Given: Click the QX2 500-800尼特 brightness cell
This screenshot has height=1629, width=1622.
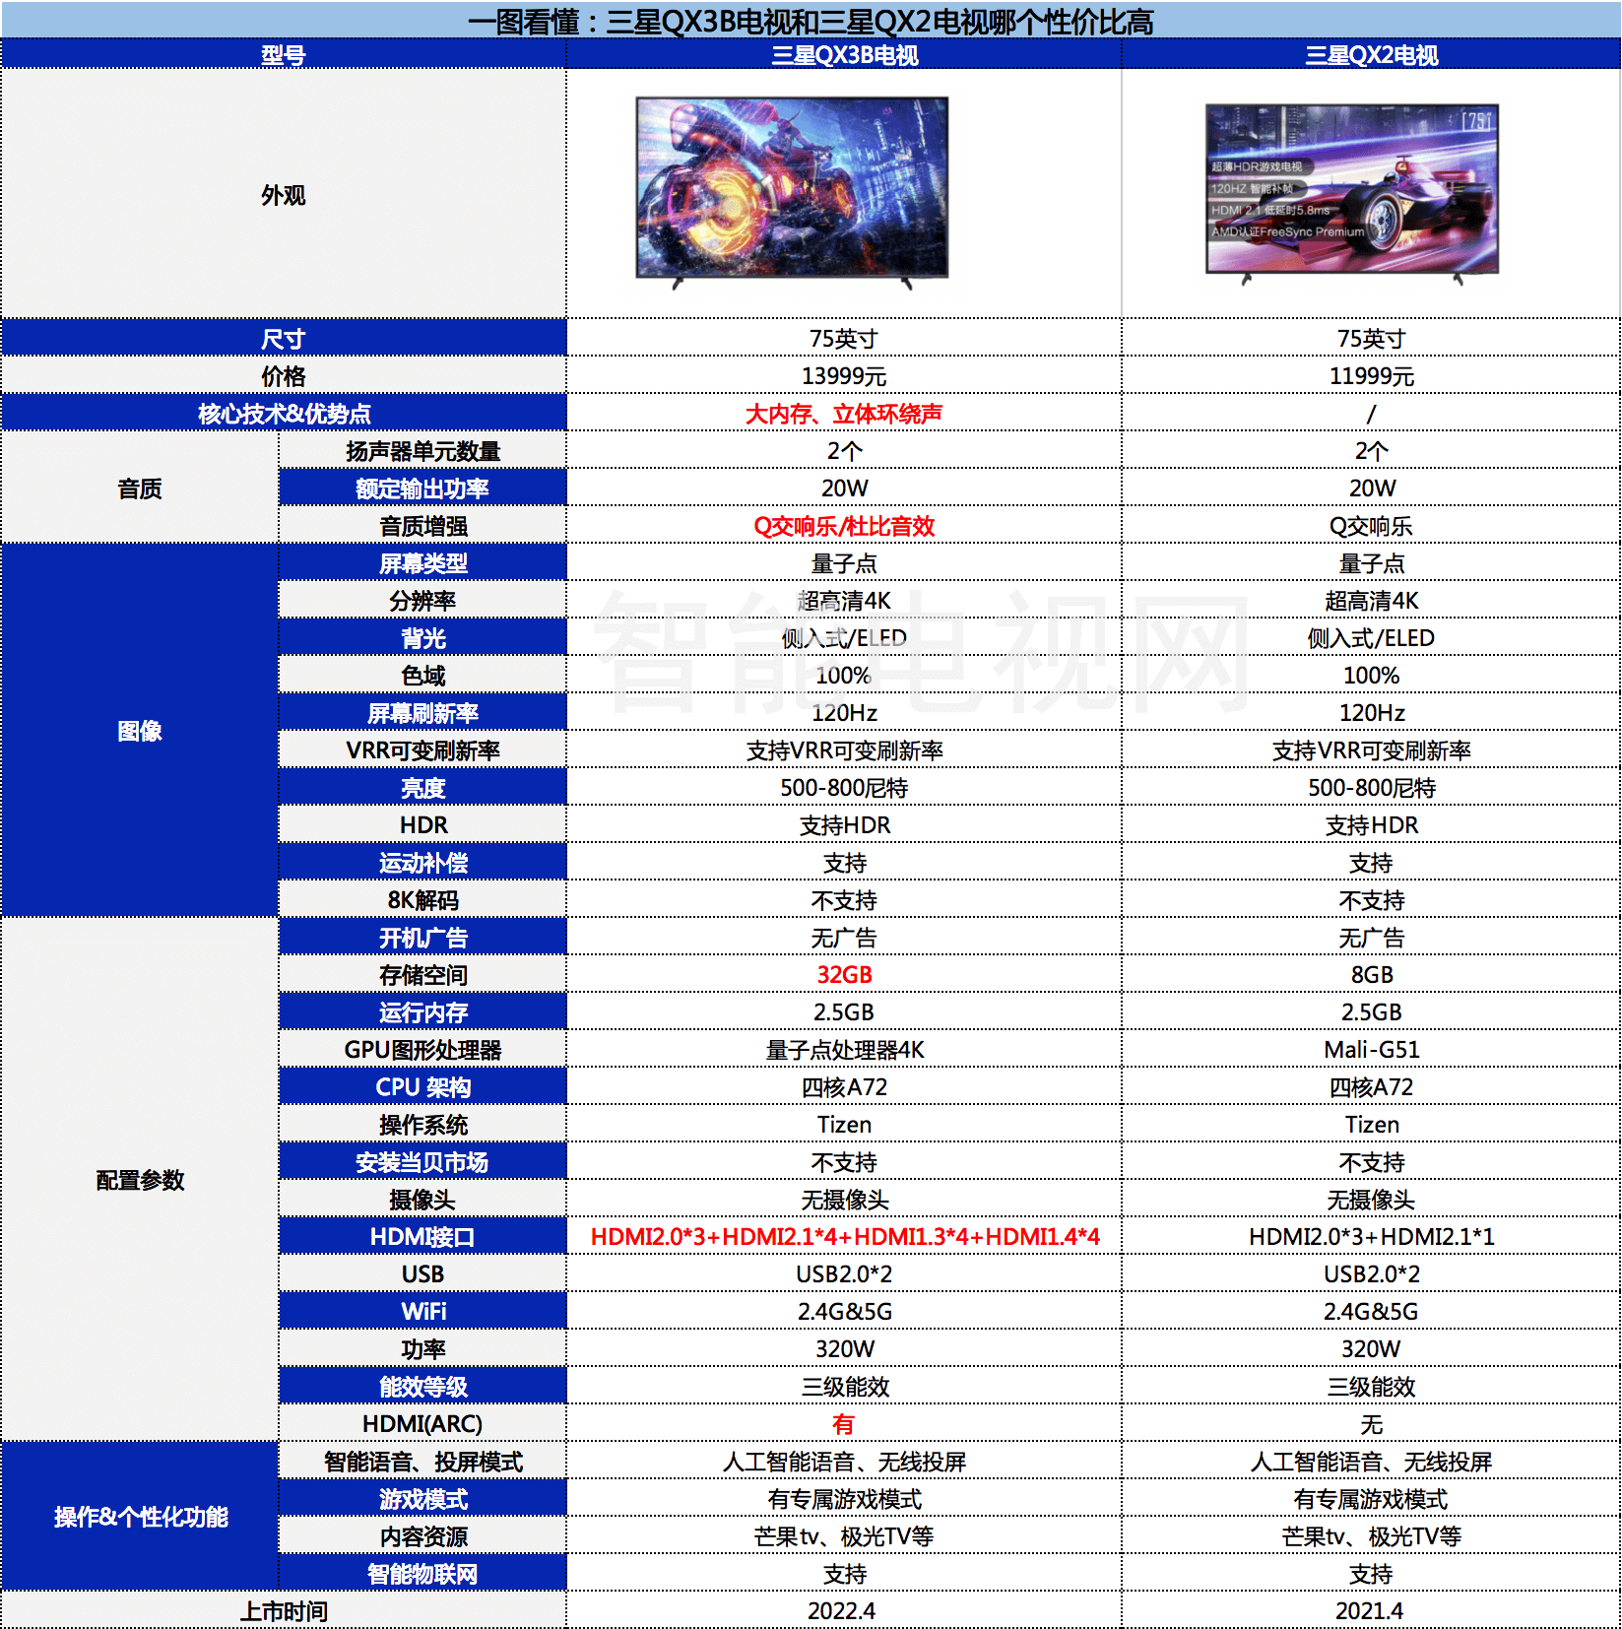Looking at the screenshot, I should pos(1371,788).
